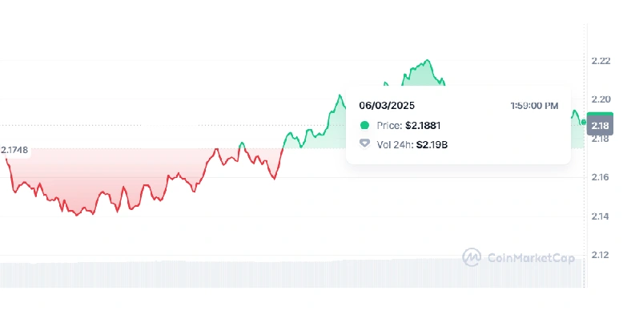Select the 06/03/2025 date in tooltip
The width and height of the screenshot is (627, 311).
point(387,106)
